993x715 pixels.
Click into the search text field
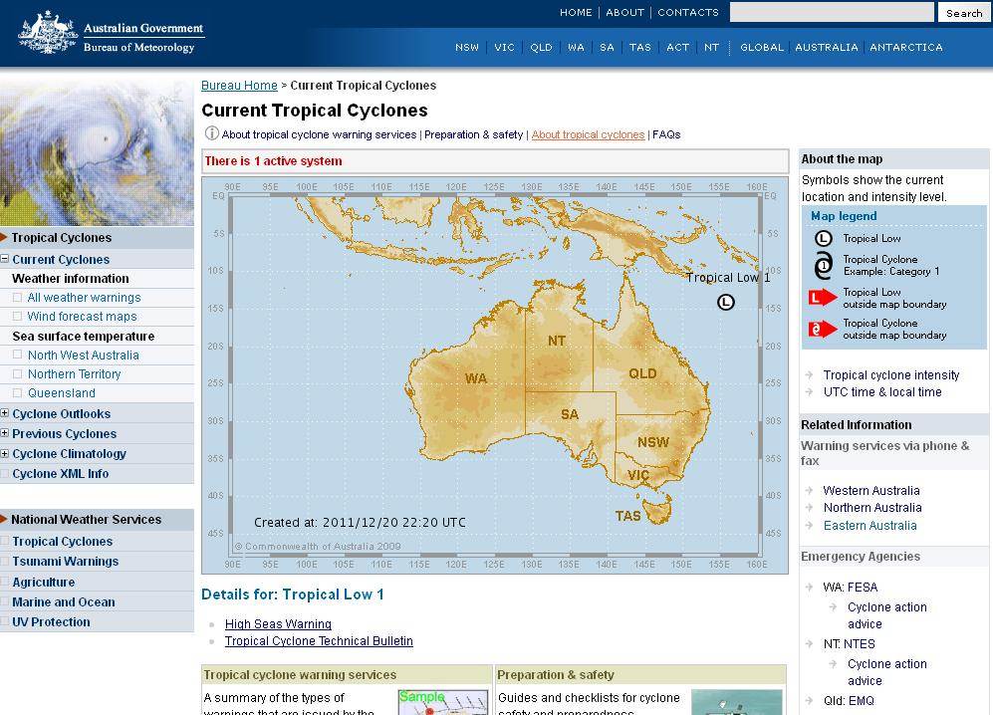click(831, 12)
